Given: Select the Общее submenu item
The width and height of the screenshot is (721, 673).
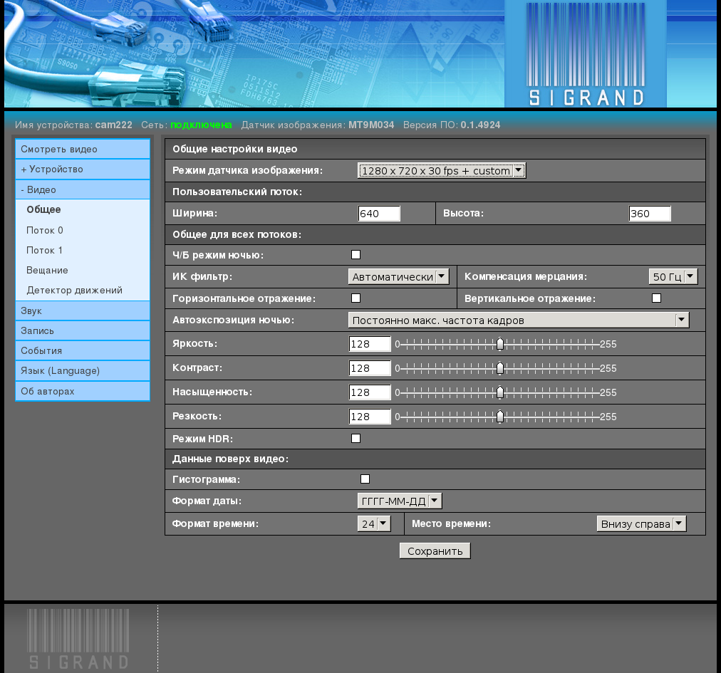Looking at the screenshot, I should pyautogui.click(x=43, y=209).
